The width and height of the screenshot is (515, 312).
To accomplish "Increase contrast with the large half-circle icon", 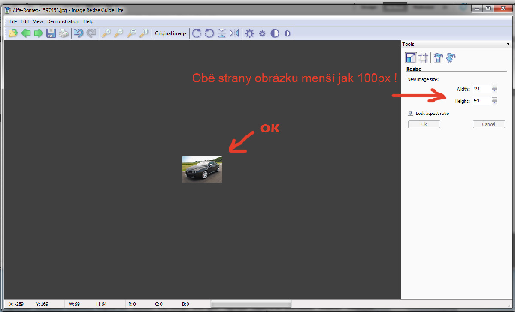I will [275, 33].
